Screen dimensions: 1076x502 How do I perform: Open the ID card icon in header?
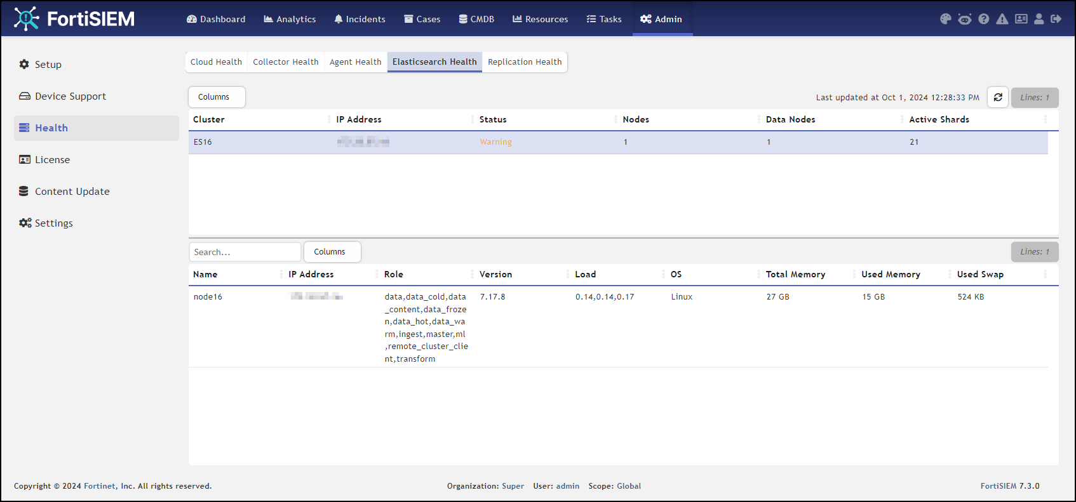1021,19
